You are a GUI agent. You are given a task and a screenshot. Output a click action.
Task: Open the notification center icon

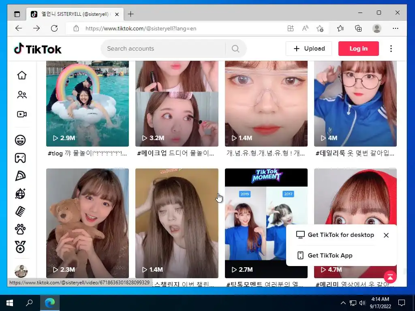point(402,302)
